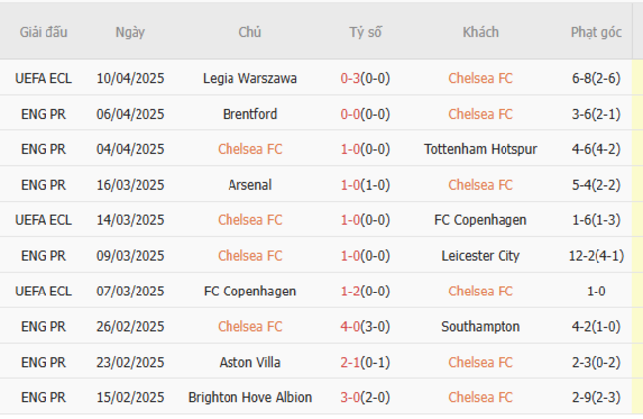Click the "Ngày" column header

pyautogui.click(x=130, y=32)
